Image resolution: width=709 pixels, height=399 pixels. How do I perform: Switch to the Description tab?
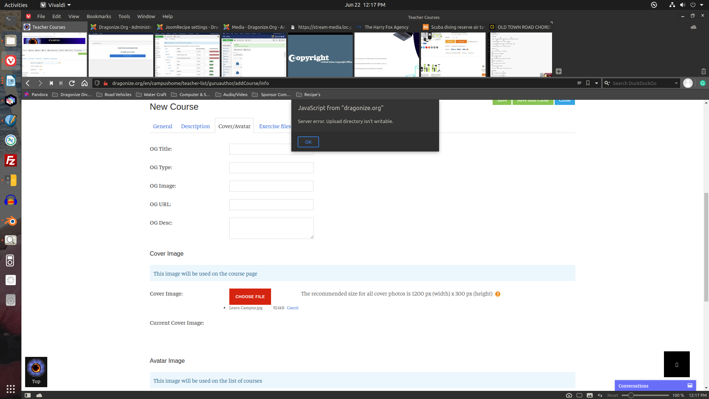195,126
